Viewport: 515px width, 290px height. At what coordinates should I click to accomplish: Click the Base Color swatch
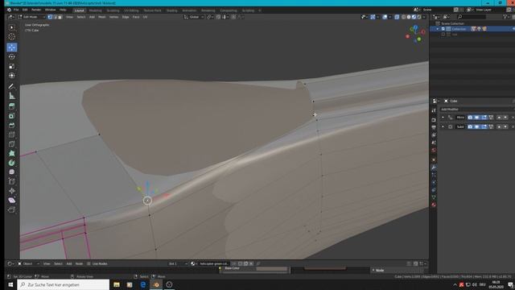(272, 269)
